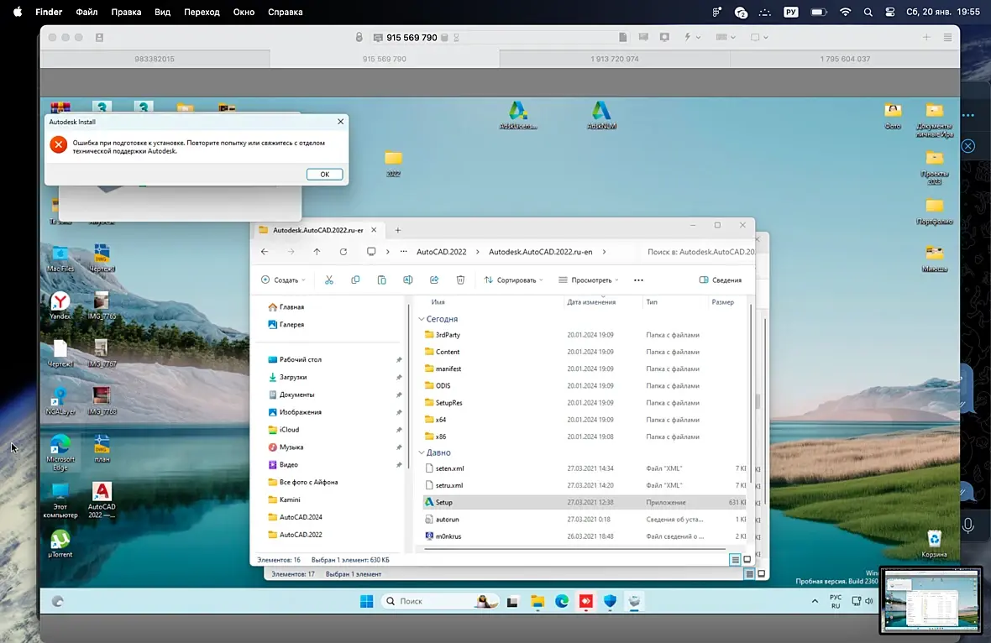Open the Сортировать sort dropdown
This screenshot has width=991, height=643.
click(x=513, y=280)
